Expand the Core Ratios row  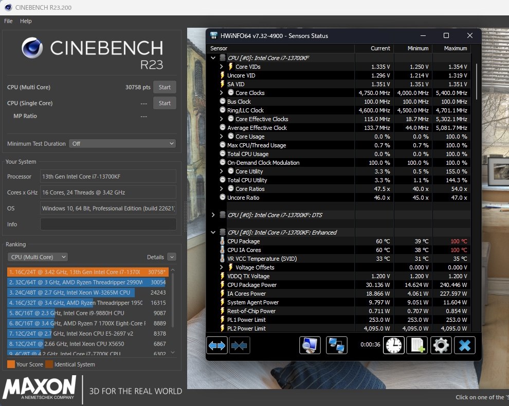pyautogui.click(x=222, y=188)
